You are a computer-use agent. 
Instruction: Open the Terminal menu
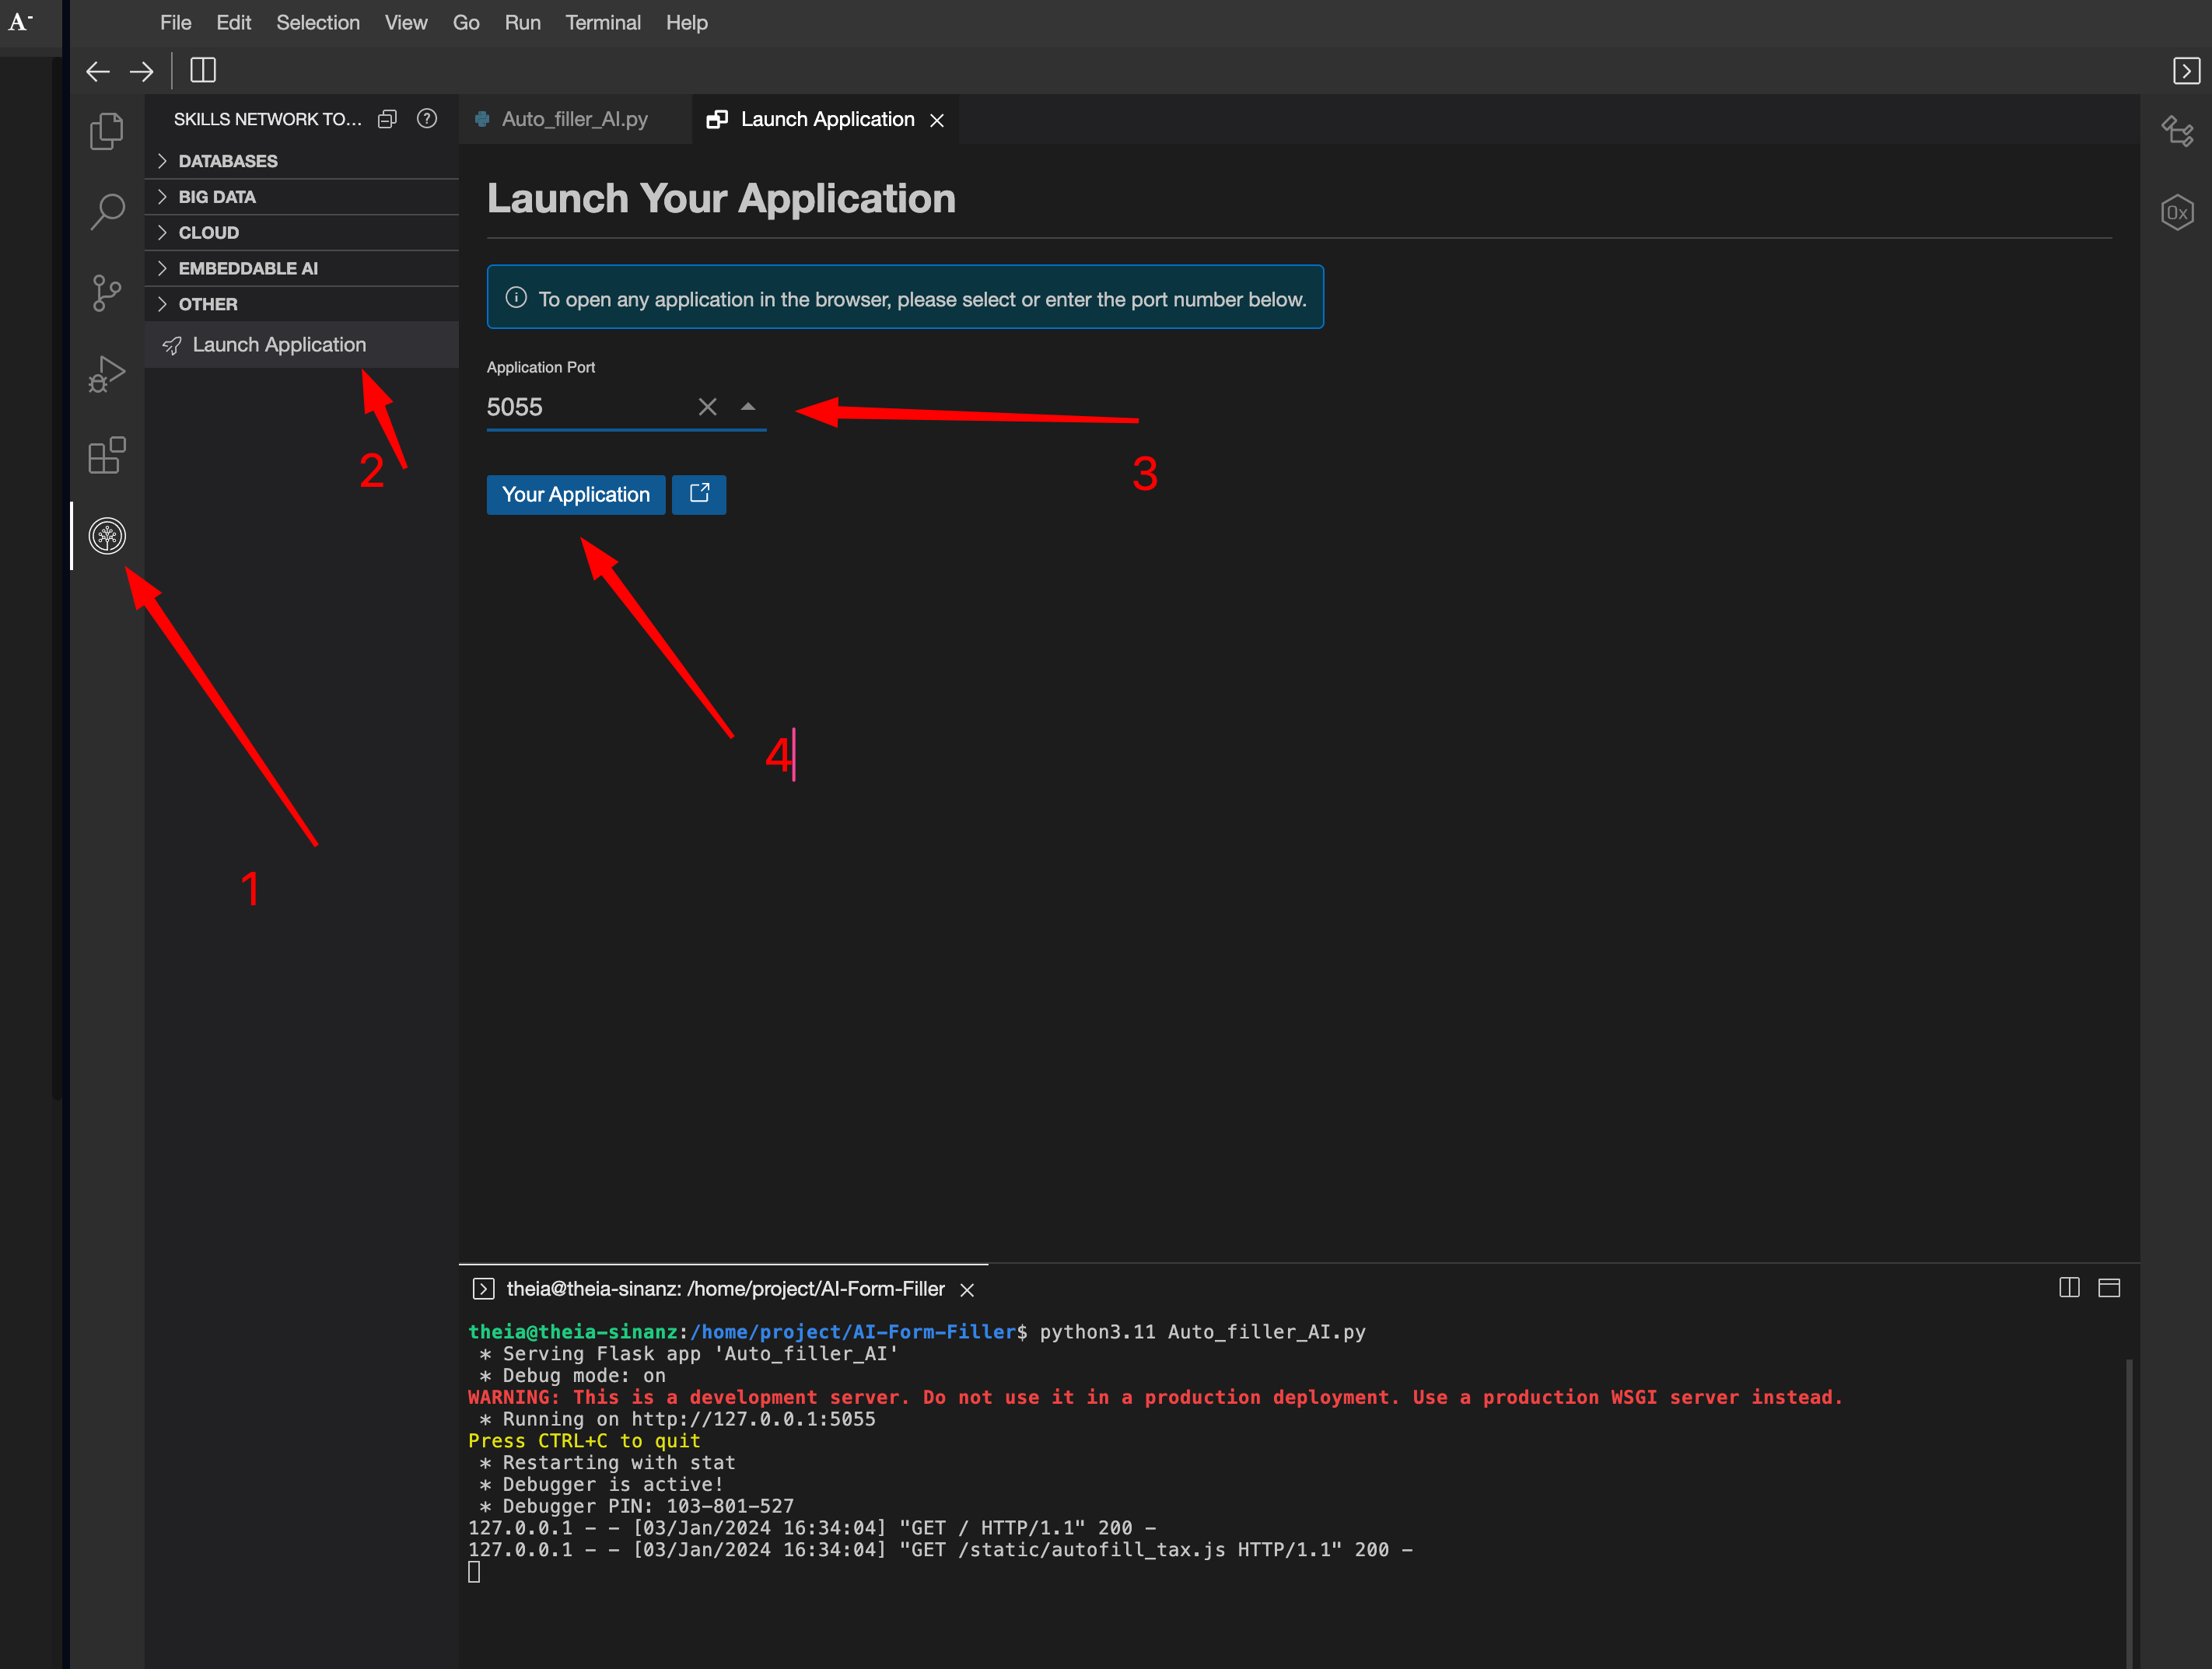pos(603,22)
